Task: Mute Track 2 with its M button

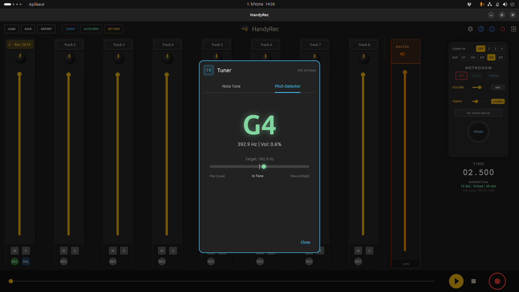Action: click(64, 251)
